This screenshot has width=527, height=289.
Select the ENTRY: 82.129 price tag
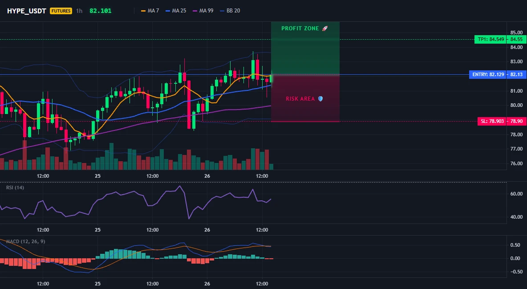488,75
